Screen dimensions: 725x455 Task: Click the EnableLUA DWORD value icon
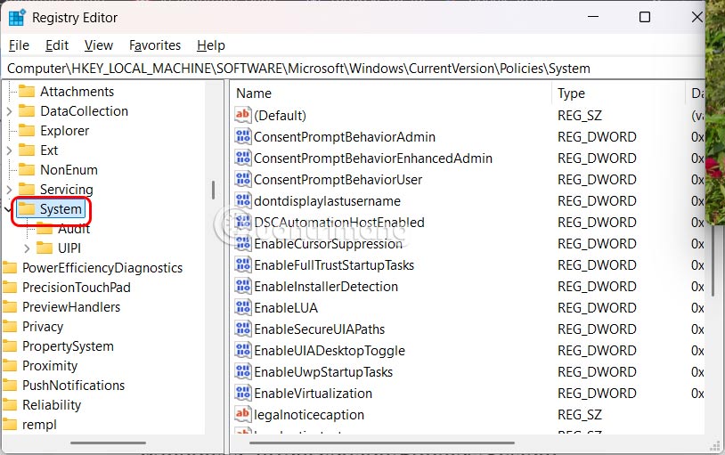pos(243,308)
